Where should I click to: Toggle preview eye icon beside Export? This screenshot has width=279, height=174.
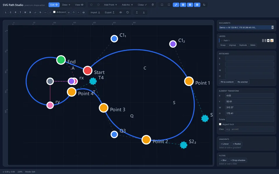pyautogui.click(x=121, y=12)
